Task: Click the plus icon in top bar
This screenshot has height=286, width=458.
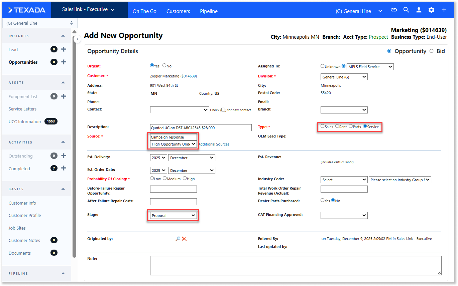Action: tap(444, 10)
